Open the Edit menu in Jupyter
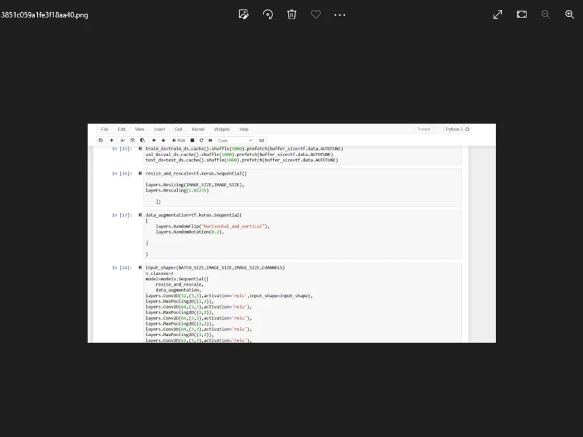 [122, 129]
